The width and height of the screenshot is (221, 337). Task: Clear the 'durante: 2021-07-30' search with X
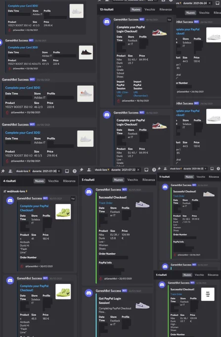point(59,171)
